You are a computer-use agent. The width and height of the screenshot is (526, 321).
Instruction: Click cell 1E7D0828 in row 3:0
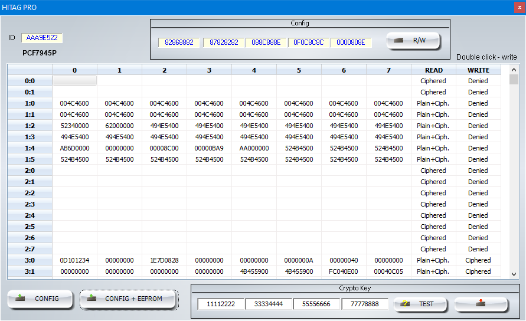164,260
